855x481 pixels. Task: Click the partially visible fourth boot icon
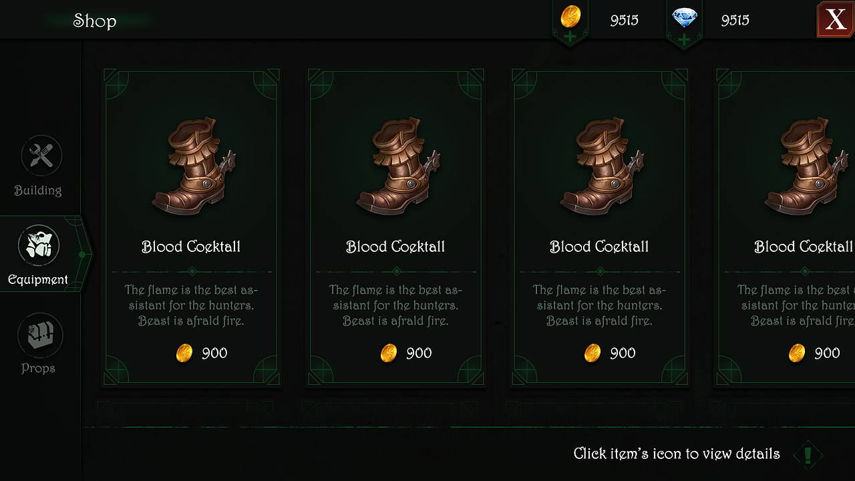coord(805,167)
